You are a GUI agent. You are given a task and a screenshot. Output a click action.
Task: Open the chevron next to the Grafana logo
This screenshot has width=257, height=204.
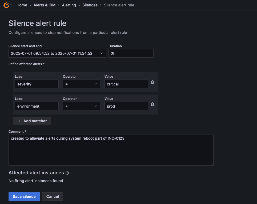[11, 5]
